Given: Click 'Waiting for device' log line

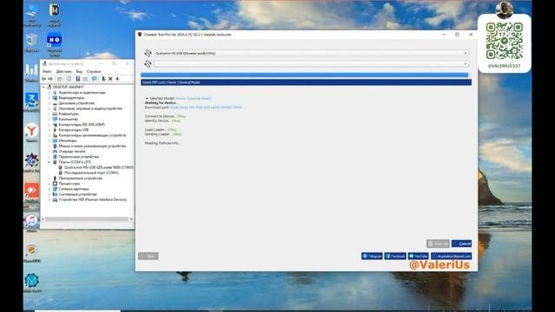Looking at the screenshot, I should pos(161,102).
